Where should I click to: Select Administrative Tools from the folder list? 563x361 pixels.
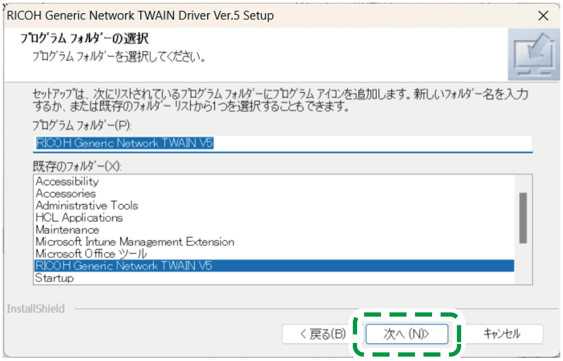(87, 205)
